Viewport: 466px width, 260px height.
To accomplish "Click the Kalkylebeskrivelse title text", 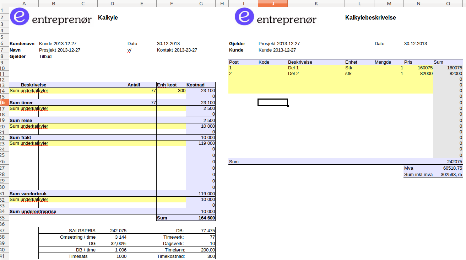I will (x=370, y=17).
